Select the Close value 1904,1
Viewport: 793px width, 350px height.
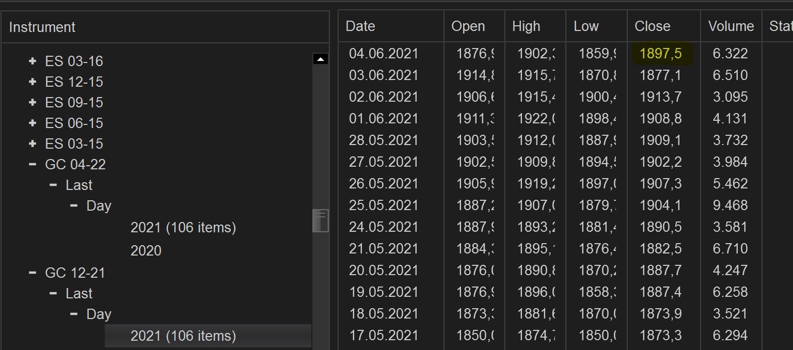(x=661, y=205)
